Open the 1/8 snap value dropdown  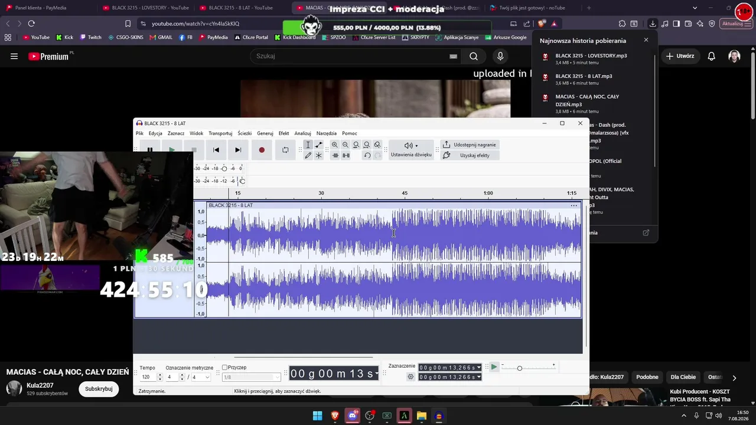tap(251, 377)
